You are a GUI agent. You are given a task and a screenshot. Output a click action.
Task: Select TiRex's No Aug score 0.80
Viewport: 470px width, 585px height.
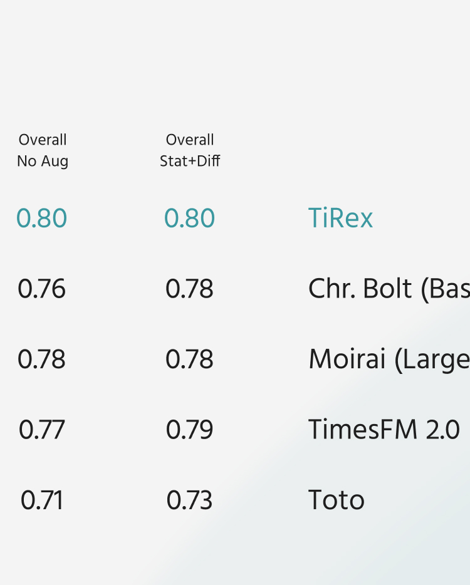(41, 219)
